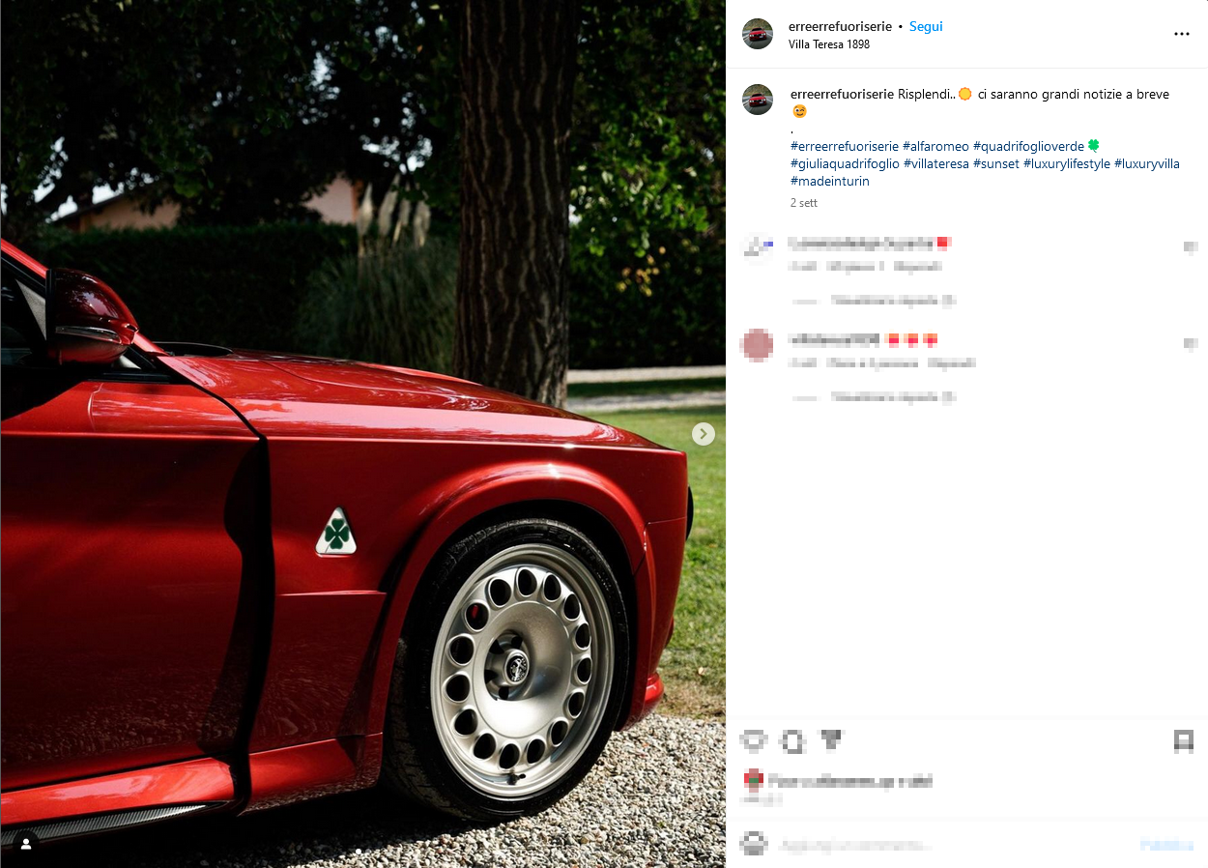Go to next photo with carousel arrow

[x=704, y=434]
